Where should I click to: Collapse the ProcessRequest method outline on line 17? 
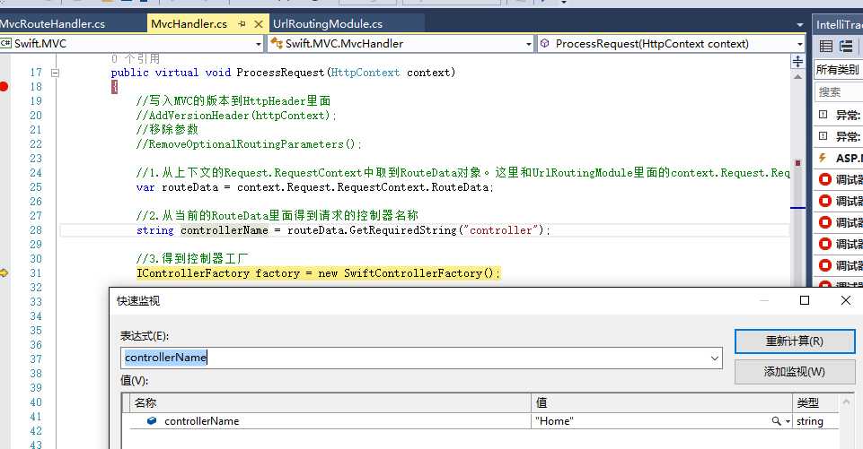(55, 73)
